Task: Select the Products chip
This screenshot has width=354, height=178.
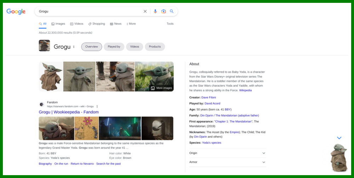Action: tap(155, 47)
